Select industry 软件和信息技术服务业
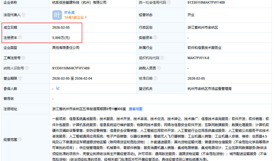274x161 pixels. pyautogui.click(x=204, y=48)
